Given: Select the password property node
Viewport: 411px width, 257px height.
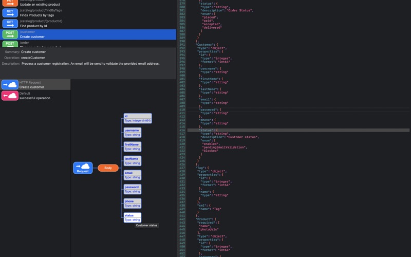Looking at the screenshot, I should coord(133,189).
